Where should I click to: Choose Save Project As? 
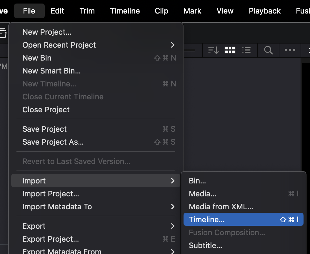53,142
